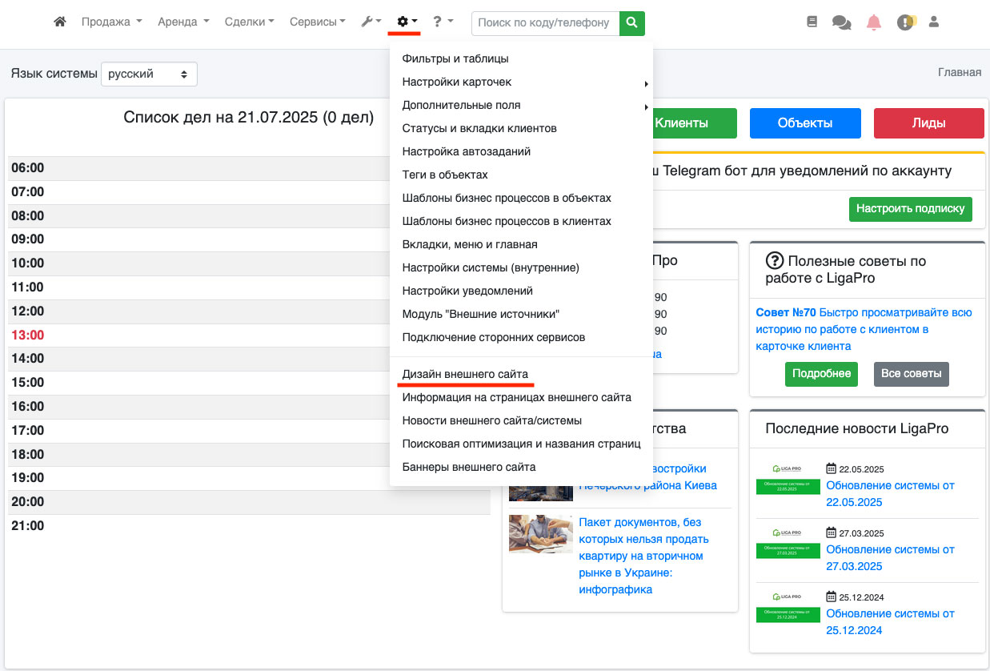Expand the Аренда dropdown menu
Image resolution: width=990 pixels, height=671 pixels.
coord(183,22)
